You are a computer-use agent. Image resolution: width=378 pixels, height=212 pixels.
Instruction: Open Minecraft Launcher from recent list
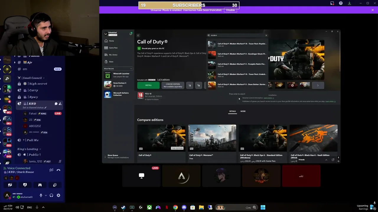(118, 75)
